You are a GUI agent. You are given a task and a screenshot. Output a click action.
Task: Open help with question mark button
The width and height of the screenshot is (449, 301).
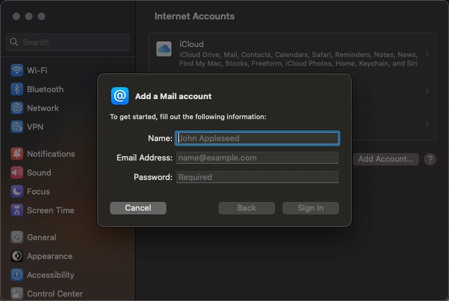coord(430,159)
